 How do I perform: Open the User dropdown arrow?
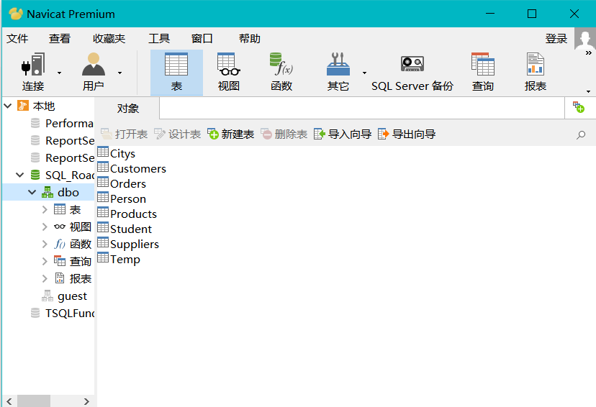coord(119,73)
